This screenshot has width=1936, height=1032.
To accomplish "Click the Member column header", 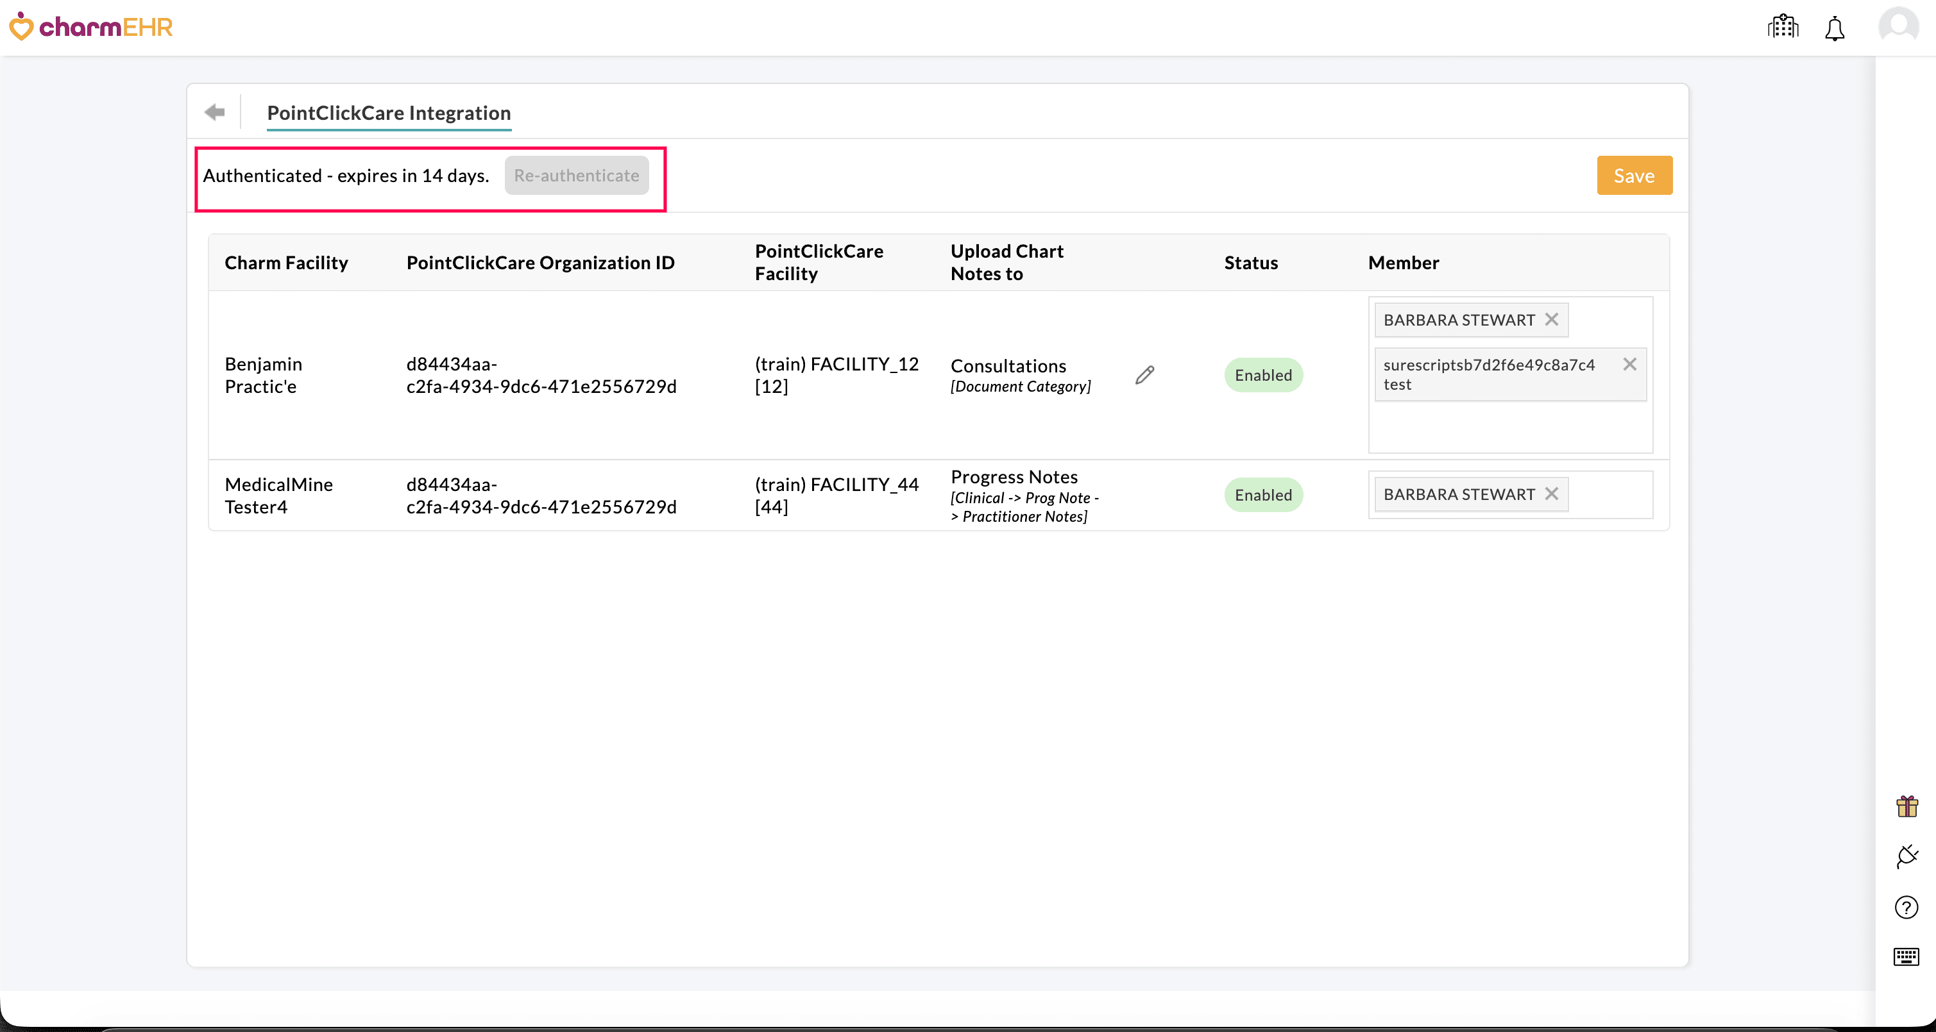I will tap(1404, 262).
